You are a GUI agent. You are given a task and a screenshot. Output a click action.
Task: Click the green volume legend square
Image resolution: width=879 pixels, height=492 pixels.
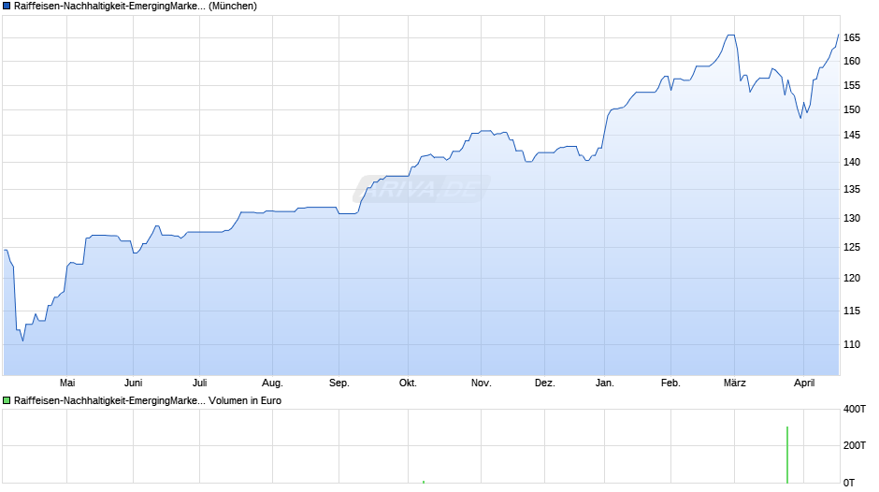point(7,400)
